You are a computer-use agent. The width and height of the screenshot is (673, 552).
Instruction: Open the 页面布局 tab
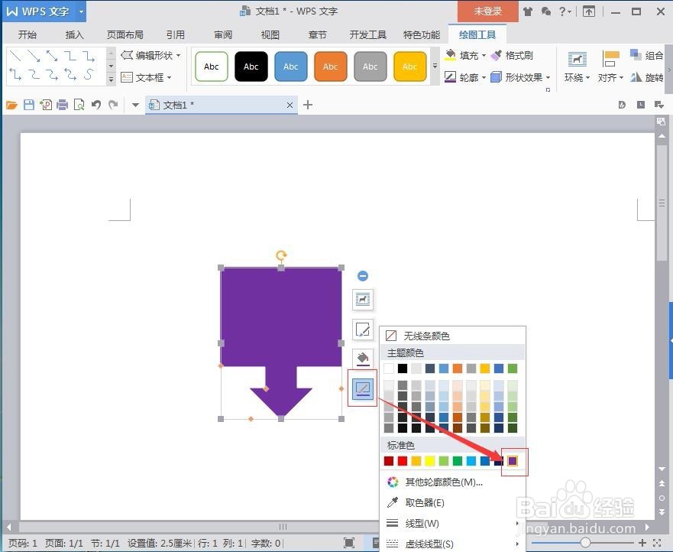[x=125, y=35]
